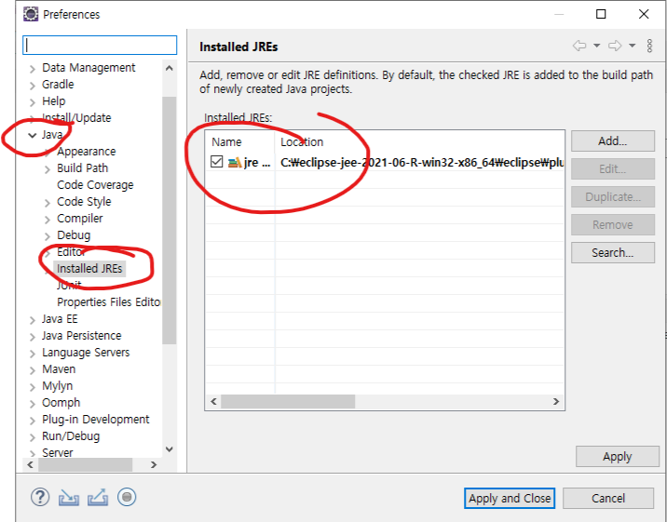Expand the Language Servers node
Viewport: 667px width, 522px height.
coord(33,354)
